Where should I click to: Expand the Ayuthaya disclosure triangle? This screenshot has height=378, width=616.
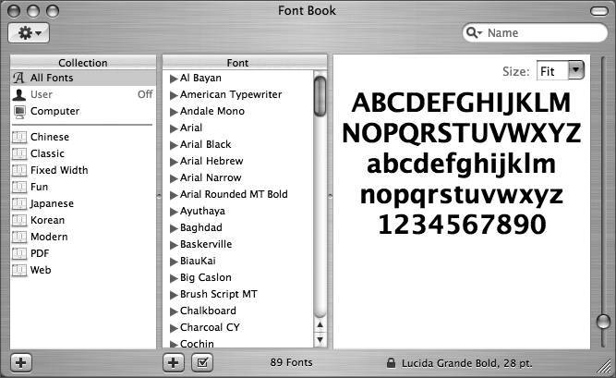174,212
